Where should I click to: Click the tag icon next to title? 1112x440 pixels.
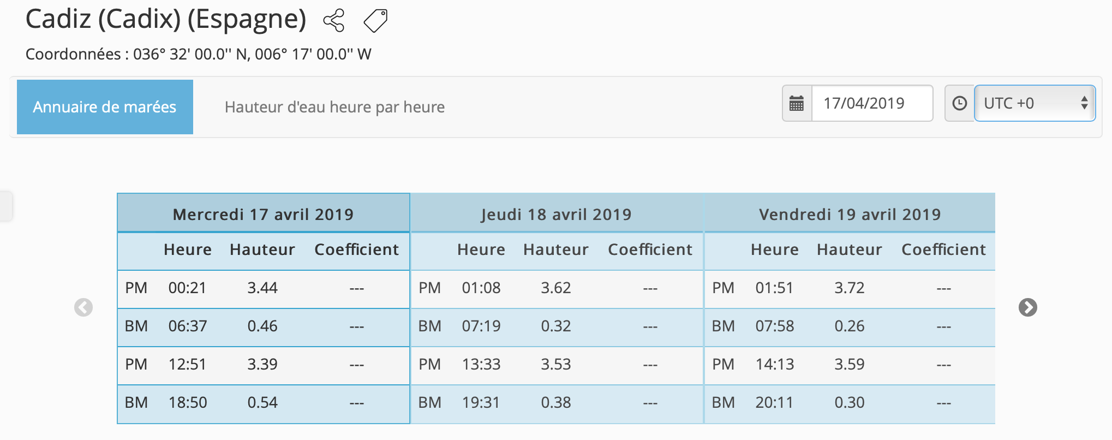coord(375,21)
